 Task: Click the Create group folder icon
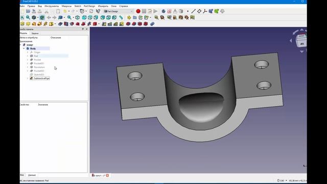(135, 17)
